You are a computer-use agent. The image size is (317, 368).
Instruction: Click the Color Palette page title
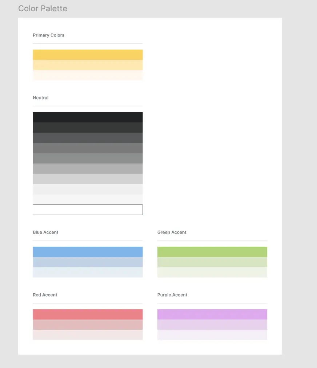43,8
